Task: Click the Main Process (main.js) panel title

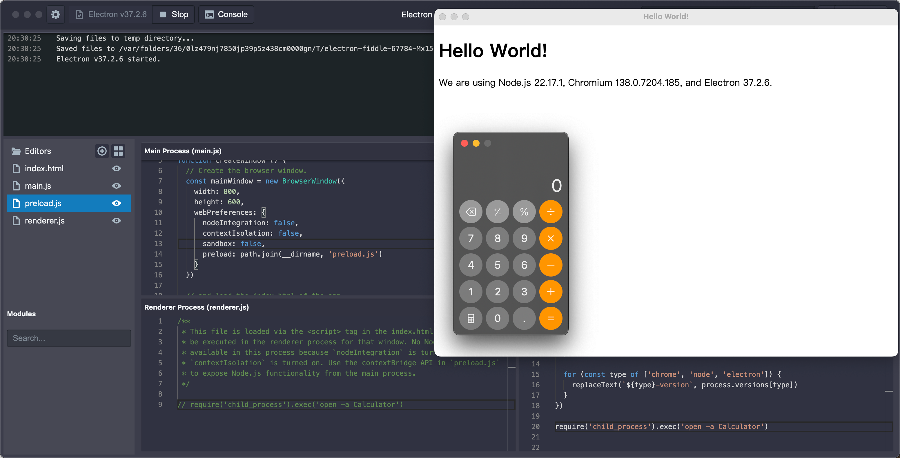Action: point(183,151)
